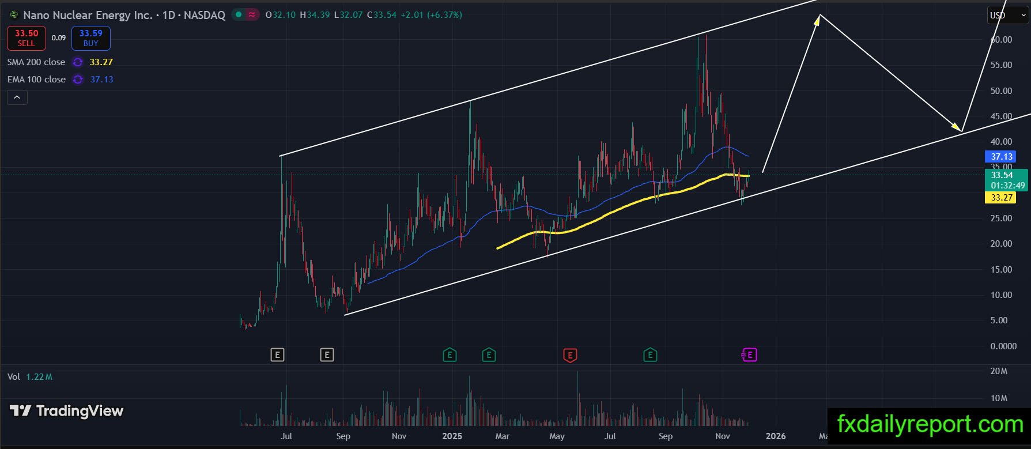The height and width of the screenshot is (449, 1031).
Task: Click the open value O32.10
Action: click(x=281, y=15)
